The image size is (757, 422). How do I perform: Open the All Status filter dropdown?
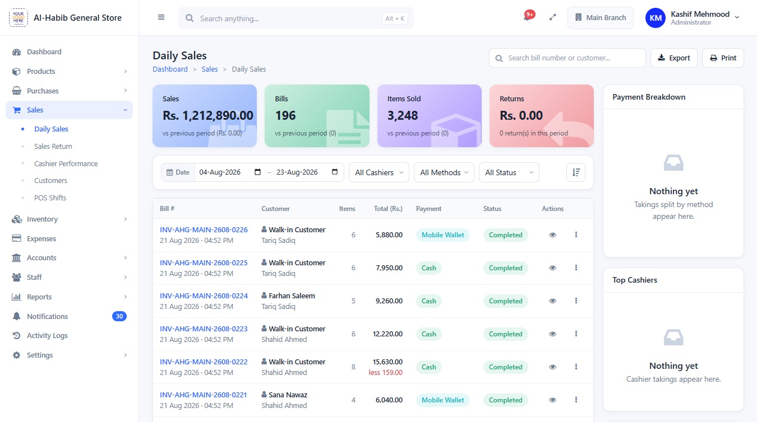pyautogui.click(x=509, y=172)
